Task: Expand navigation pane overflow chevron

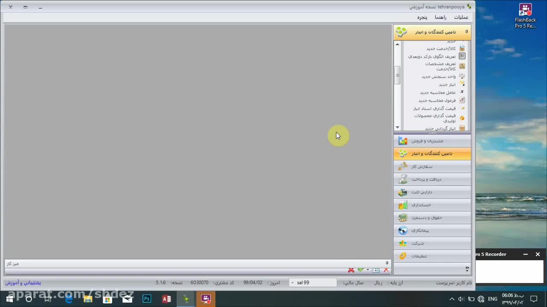Action: (x=467, y=269)
